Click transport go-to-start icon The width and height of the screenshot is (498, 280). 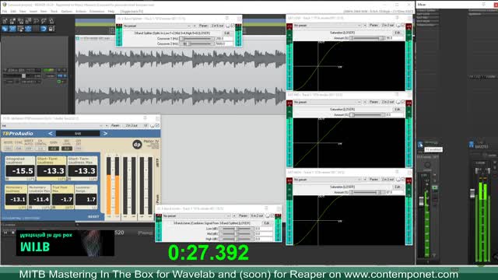click(x=5, y=233)
